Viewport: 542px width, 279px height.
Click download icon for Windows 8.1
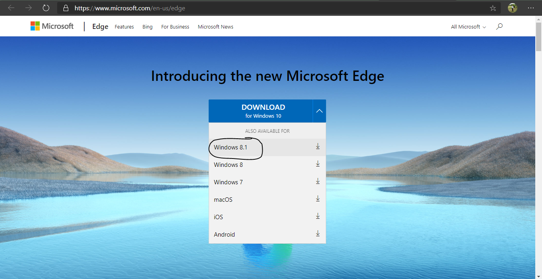(x=318, y=146)
